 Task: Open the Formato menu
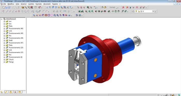[39, 4]
